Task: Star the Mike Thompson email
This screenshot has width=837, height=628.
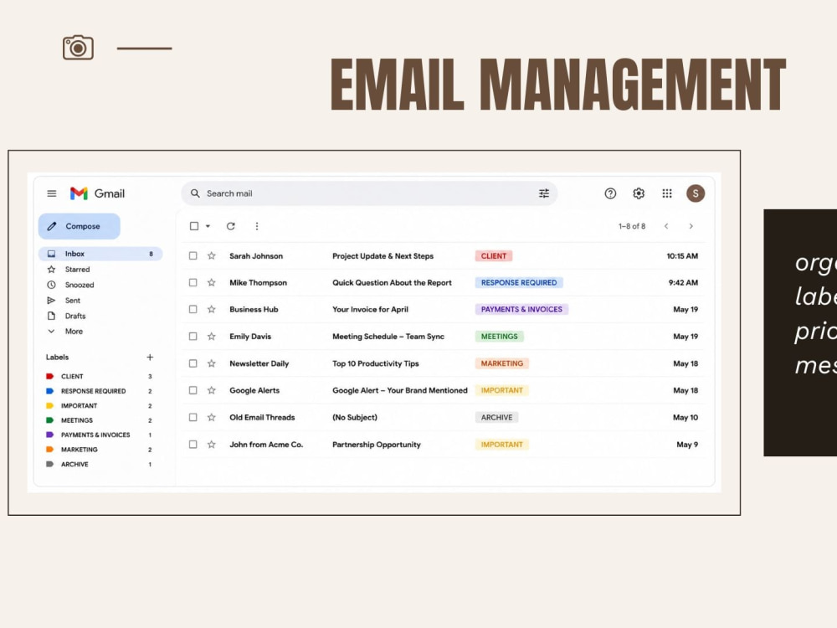Action: [x=212, y=282]
